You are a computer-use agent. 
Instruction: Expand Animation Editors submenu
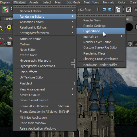coord(45,22)
